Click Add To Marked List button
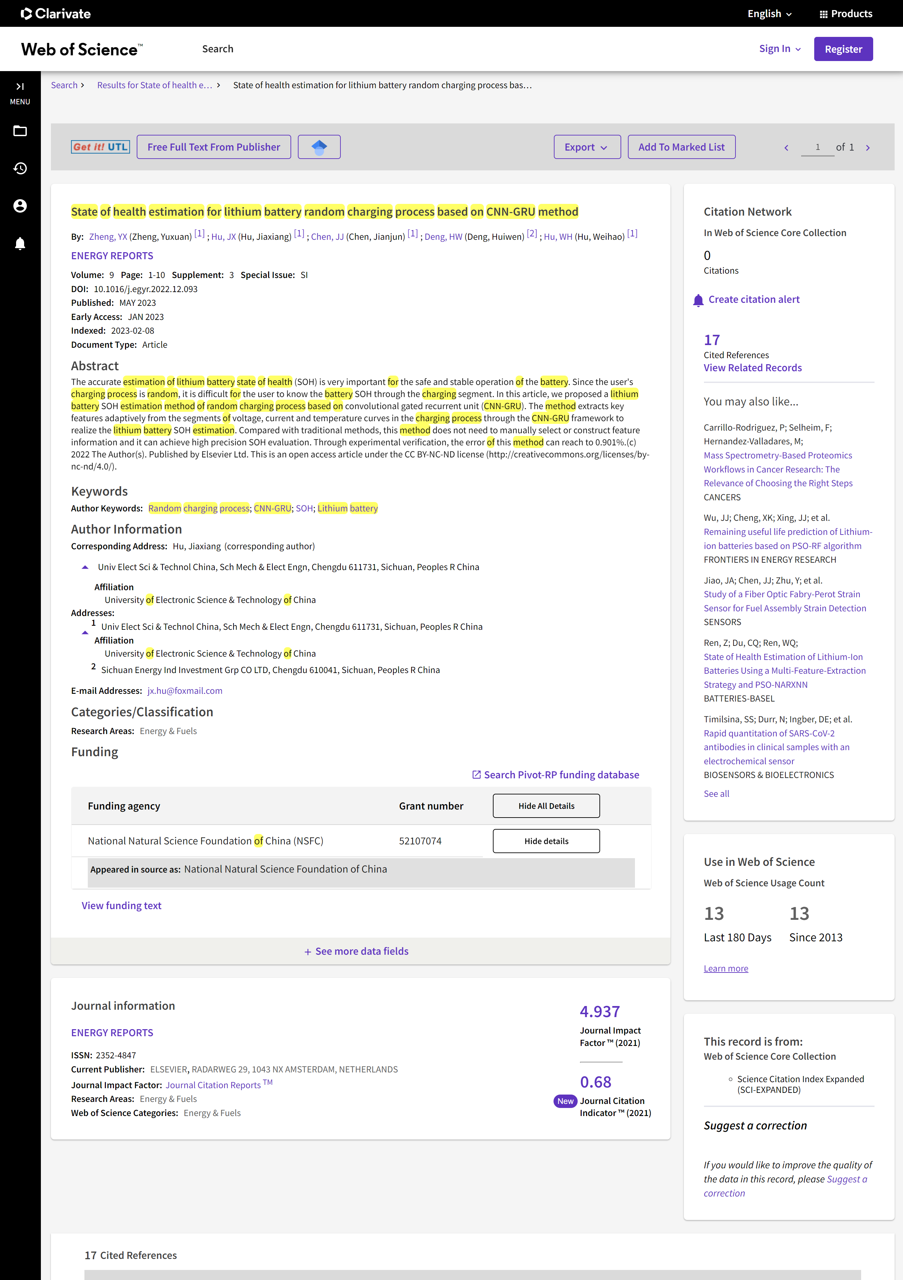The image size is (903, 1280). 681,147
